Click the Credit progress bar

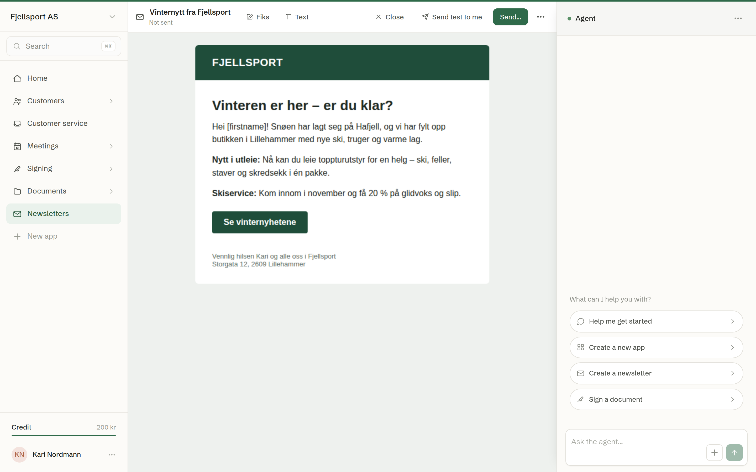click(64, 436)
